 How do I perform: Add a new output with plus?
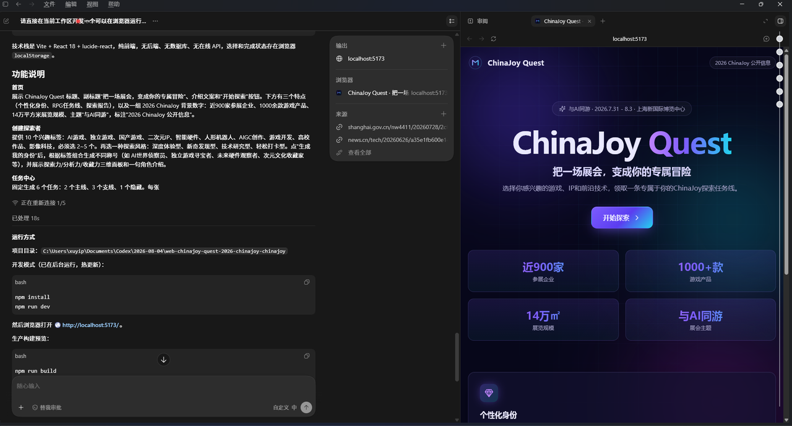tap(443, 46)
